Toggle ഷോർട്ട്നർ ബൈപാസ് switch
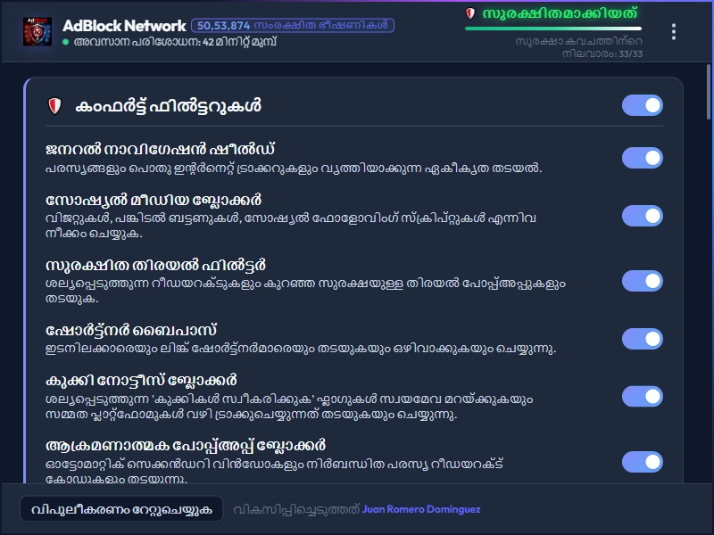The height and width of the screenshot is (535, 714). (x=642, y=339)
